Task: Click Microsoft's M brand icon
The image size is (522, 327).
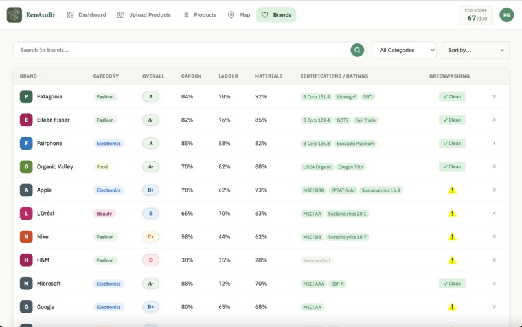Action: [27, 284]
